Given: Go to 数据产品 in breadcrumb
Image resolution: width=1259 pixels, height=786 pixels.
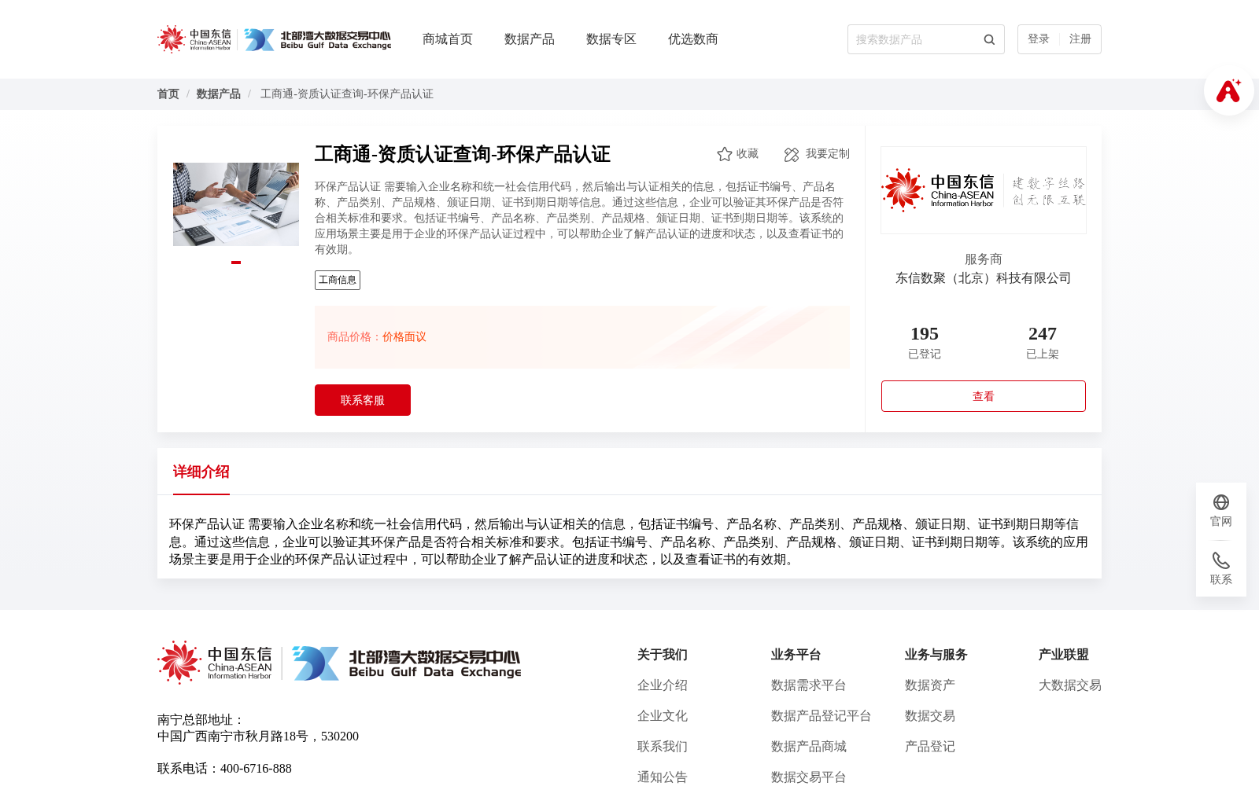Looking at the screenshot, I should tap(219, 94).
